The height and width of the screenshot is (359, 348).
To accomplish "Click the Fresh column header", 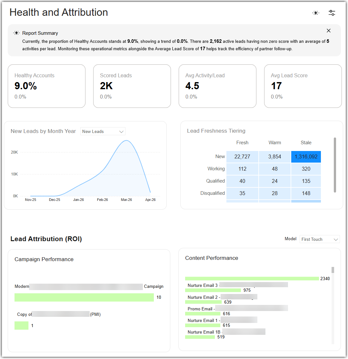I will click(x=242, y=143).
